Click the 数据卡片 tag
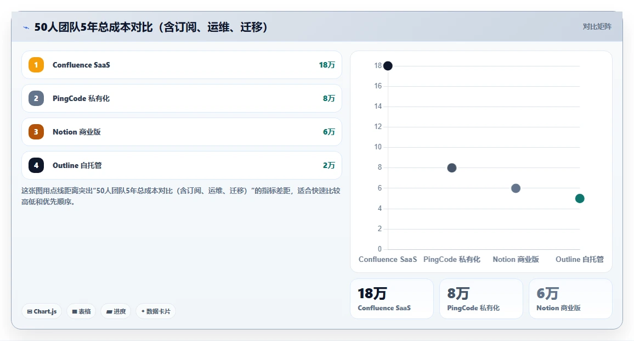 click(156, 311)
